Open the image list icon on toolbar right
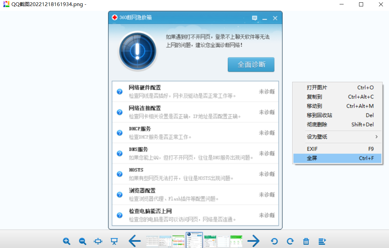Screen dimensions: 389x248 click(322, 241)
